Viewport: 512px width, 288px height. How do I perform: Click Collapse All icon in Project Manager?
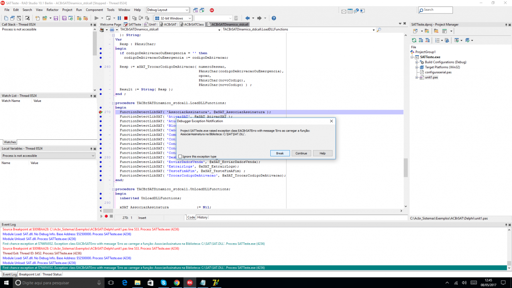click(427, 40)
